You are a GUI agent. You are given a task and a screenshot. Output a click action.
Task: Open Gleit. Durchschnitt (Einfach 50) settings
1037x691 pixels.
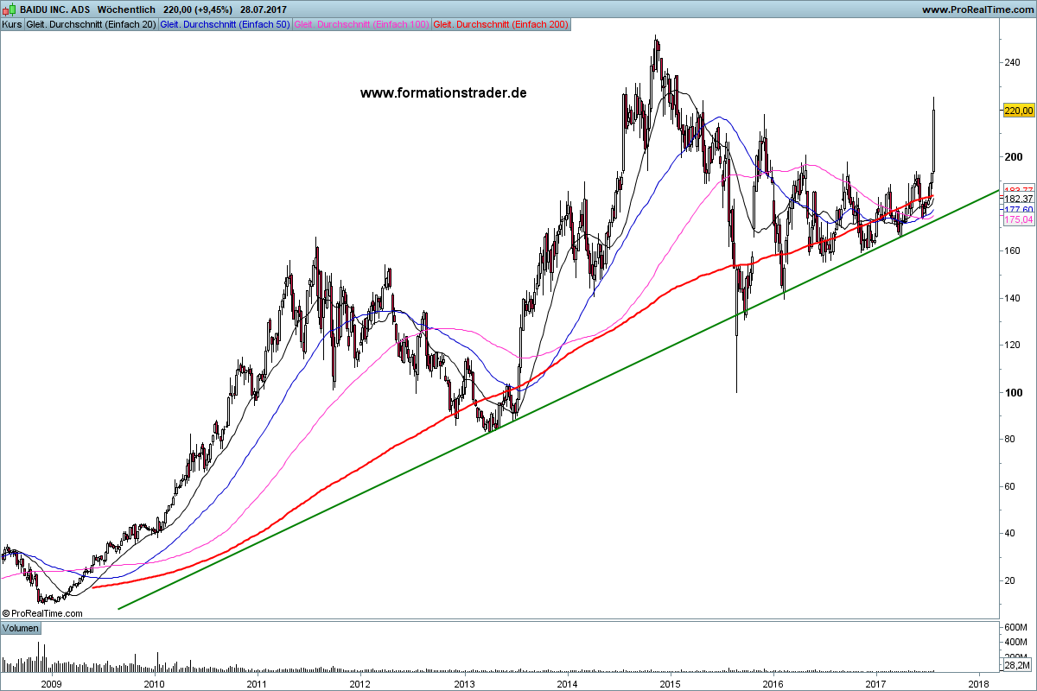click(x=226, y=25)
